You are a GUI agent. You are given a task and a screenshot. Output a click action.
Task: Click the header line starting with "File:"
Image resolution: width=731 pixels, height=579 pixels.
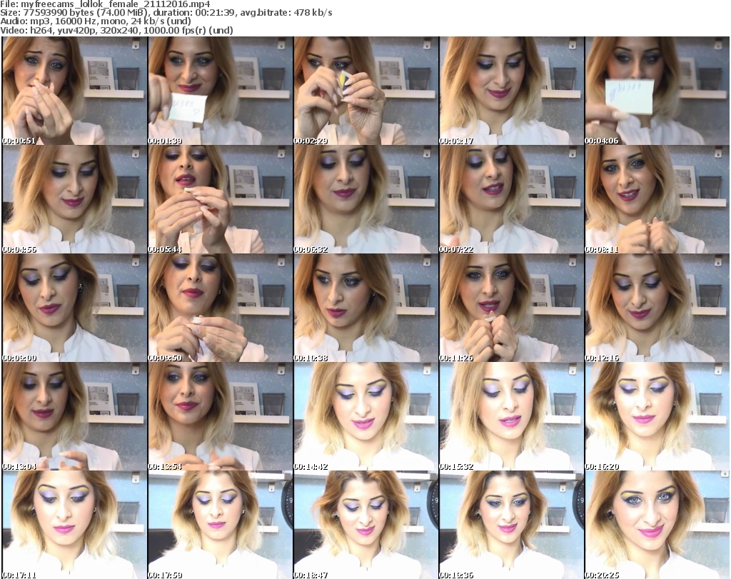tap(106, 4)
